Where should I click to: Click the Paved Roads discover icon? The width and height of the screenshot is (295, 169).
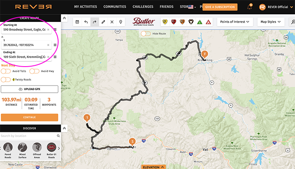click(x=8, y=150)
